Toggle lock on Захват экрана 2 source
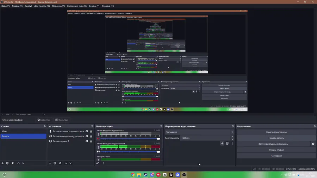Viewport: 317px width, 178px height. tap(91, 141)
